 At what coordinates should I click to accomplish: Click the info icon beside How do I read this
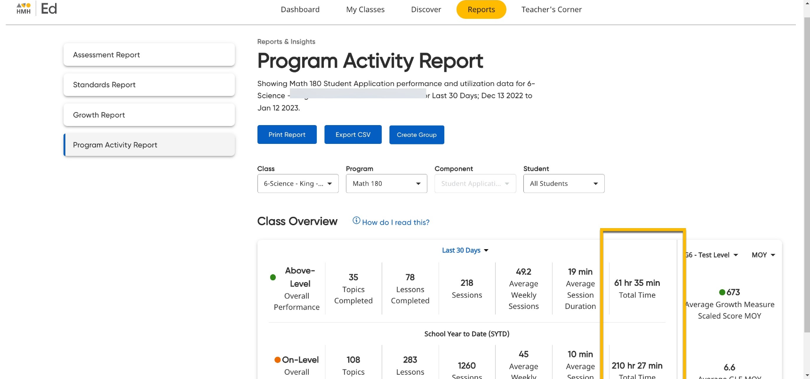356,221
